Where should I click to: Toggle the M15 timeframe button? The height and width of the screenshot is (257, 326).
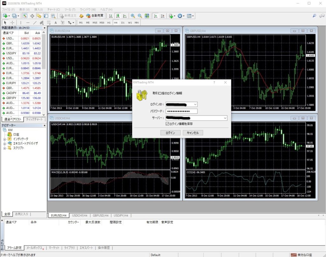[95, 23]
